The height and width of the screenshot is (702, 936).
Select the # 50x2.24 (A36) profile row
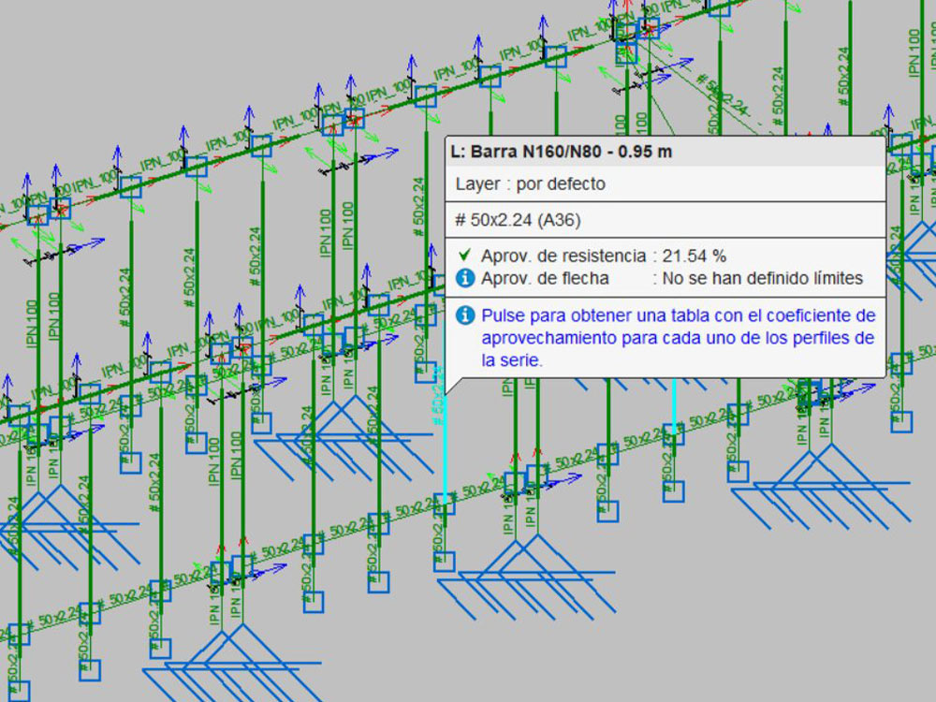coord(519,220)
